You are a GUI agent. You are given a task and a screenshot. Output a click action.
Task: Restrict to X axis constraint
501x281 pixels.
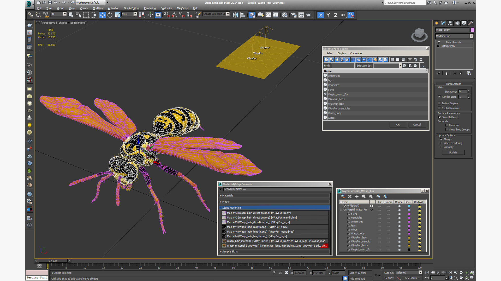[x=321, y=15]
